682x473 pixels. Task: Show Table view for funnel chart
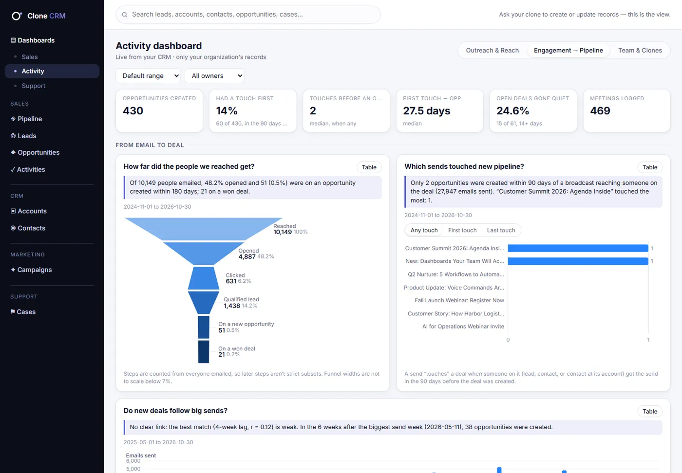369,167
